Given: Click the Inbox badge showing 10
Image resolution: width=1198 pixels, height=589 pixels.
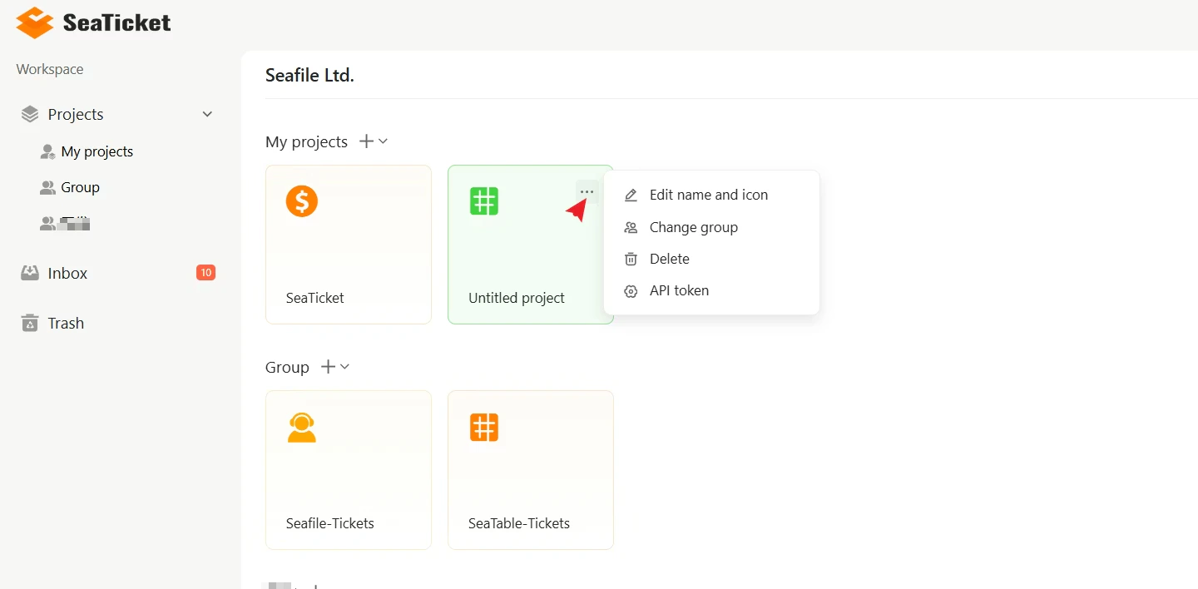Looking at the screenshot, I should pos(205,272).
